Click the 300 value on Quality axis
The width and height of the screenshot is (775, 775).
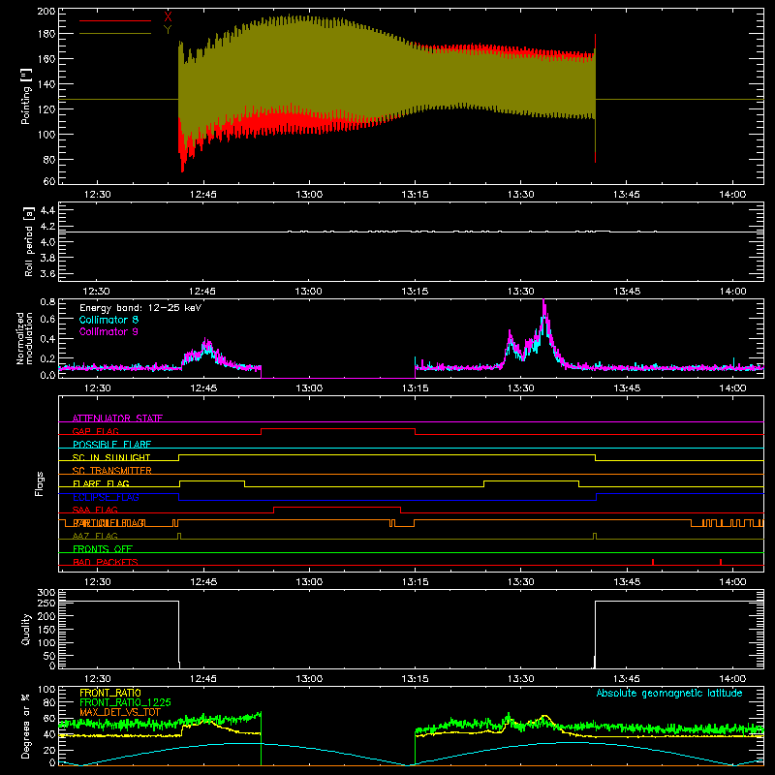46,593
